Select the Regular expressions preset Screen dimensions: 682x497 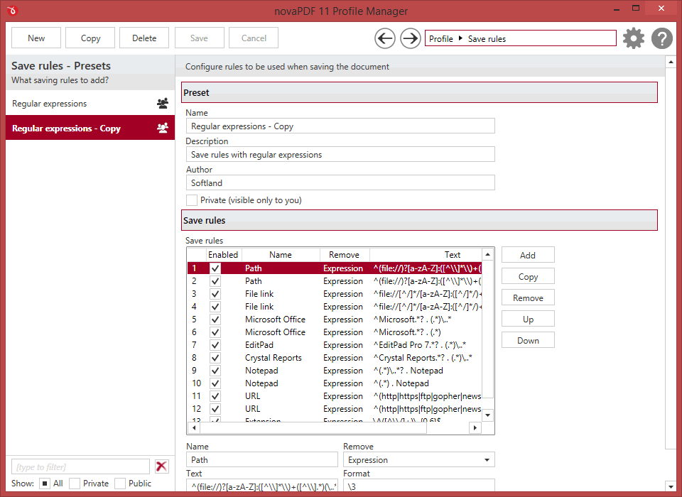pos(90,104)
